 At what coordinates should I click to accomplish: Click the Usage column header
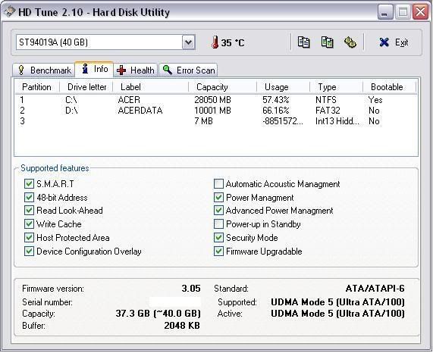tap(284, 87)
